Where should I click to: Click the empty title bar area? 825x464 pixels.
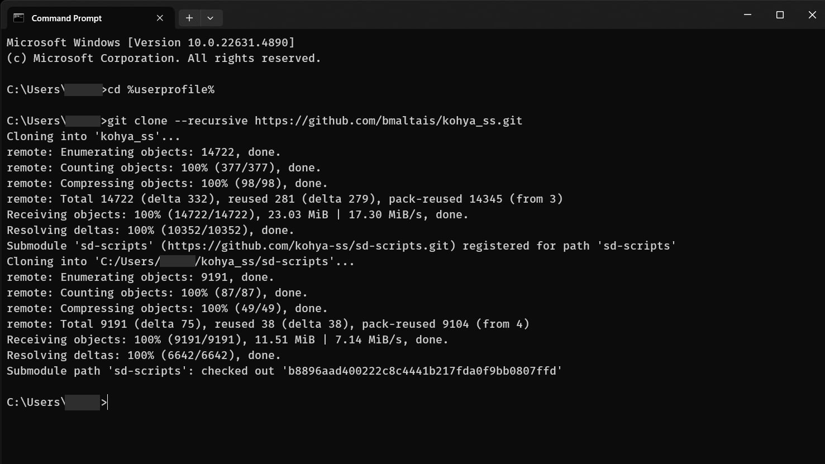[x=475, y=15]
